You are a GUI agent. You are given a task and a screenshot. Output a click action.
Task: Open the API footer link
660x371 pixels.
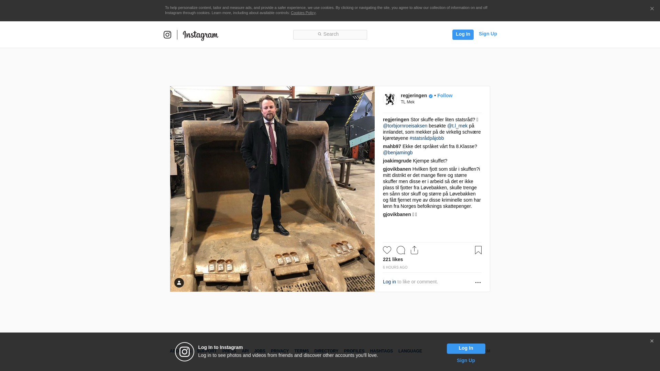coord(245,351)
